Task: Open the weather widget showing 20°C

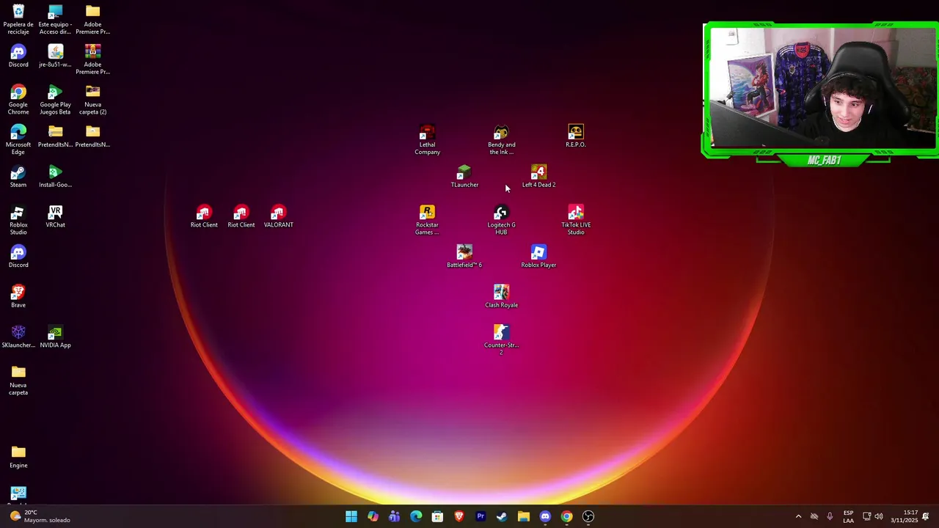Action: point(40,516)
